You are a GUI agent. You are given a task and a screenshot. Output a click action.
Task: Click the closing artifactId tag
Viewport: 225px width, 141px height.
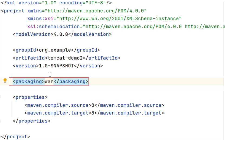[102, 58]
